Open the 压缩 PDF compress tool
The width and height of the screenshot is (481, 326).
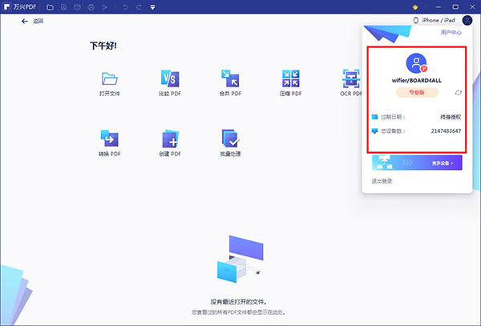point(290,78)
